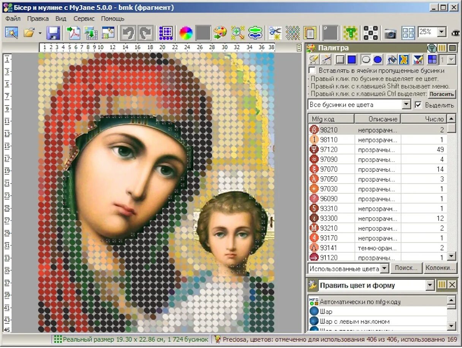The height and width of the screenshot is (348, 462).
Task: Open the Правка menu
Action: (38, 18)
